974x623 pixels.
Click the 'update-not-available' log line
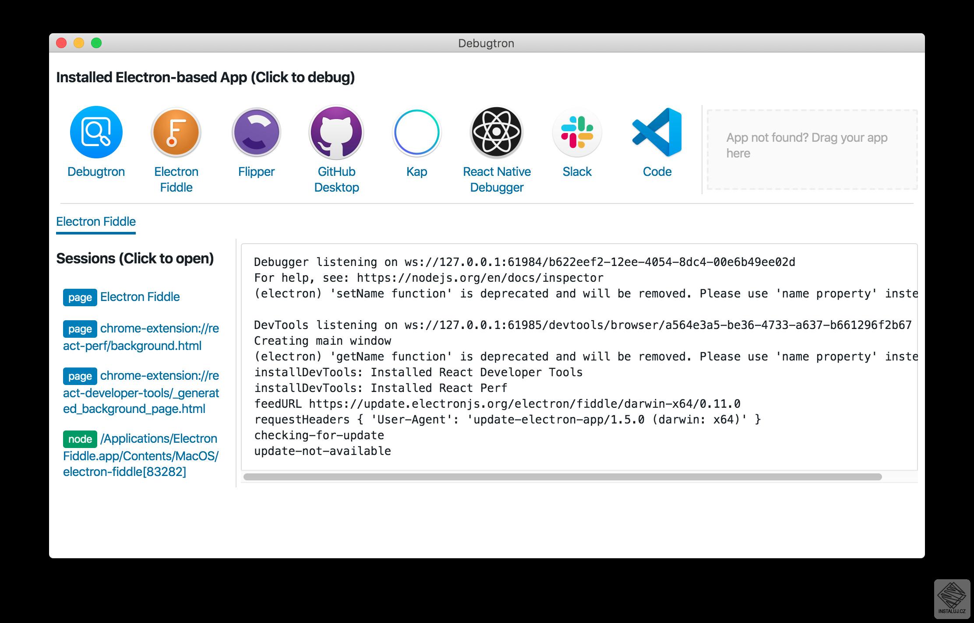322,451
